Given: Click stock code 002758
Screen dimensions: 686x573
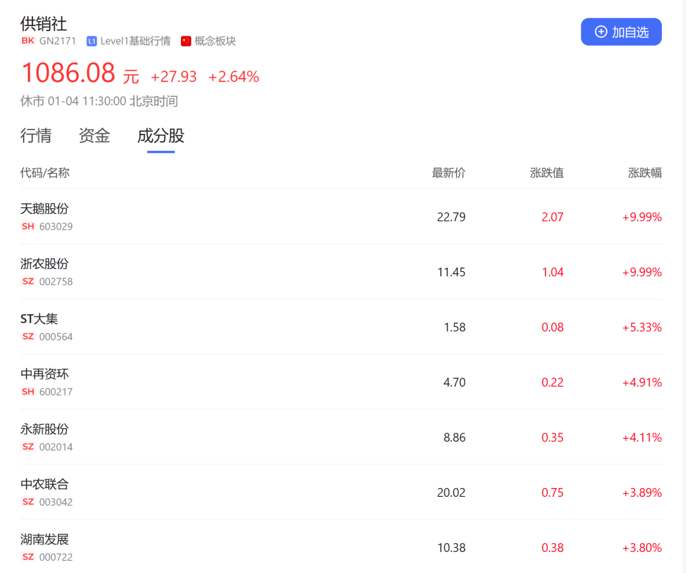Looking at the screenshot, I should coord(56,282).
